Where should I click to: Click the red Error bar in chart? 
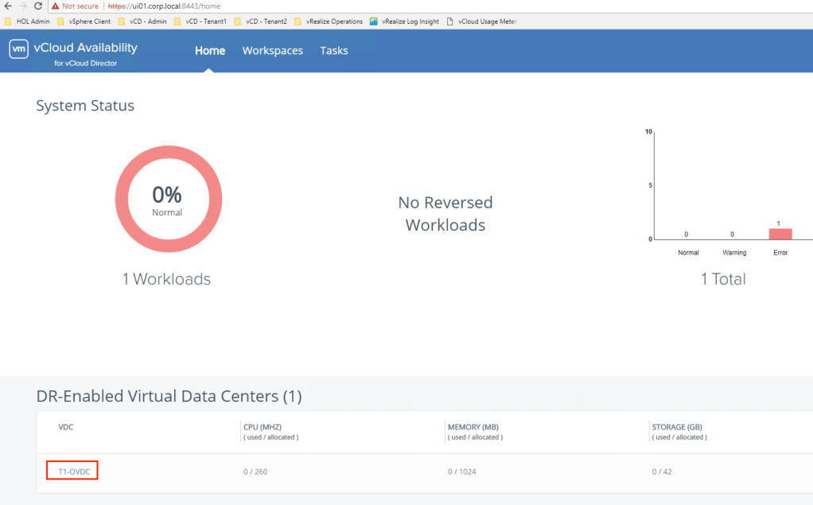click(x=780, y=234)
